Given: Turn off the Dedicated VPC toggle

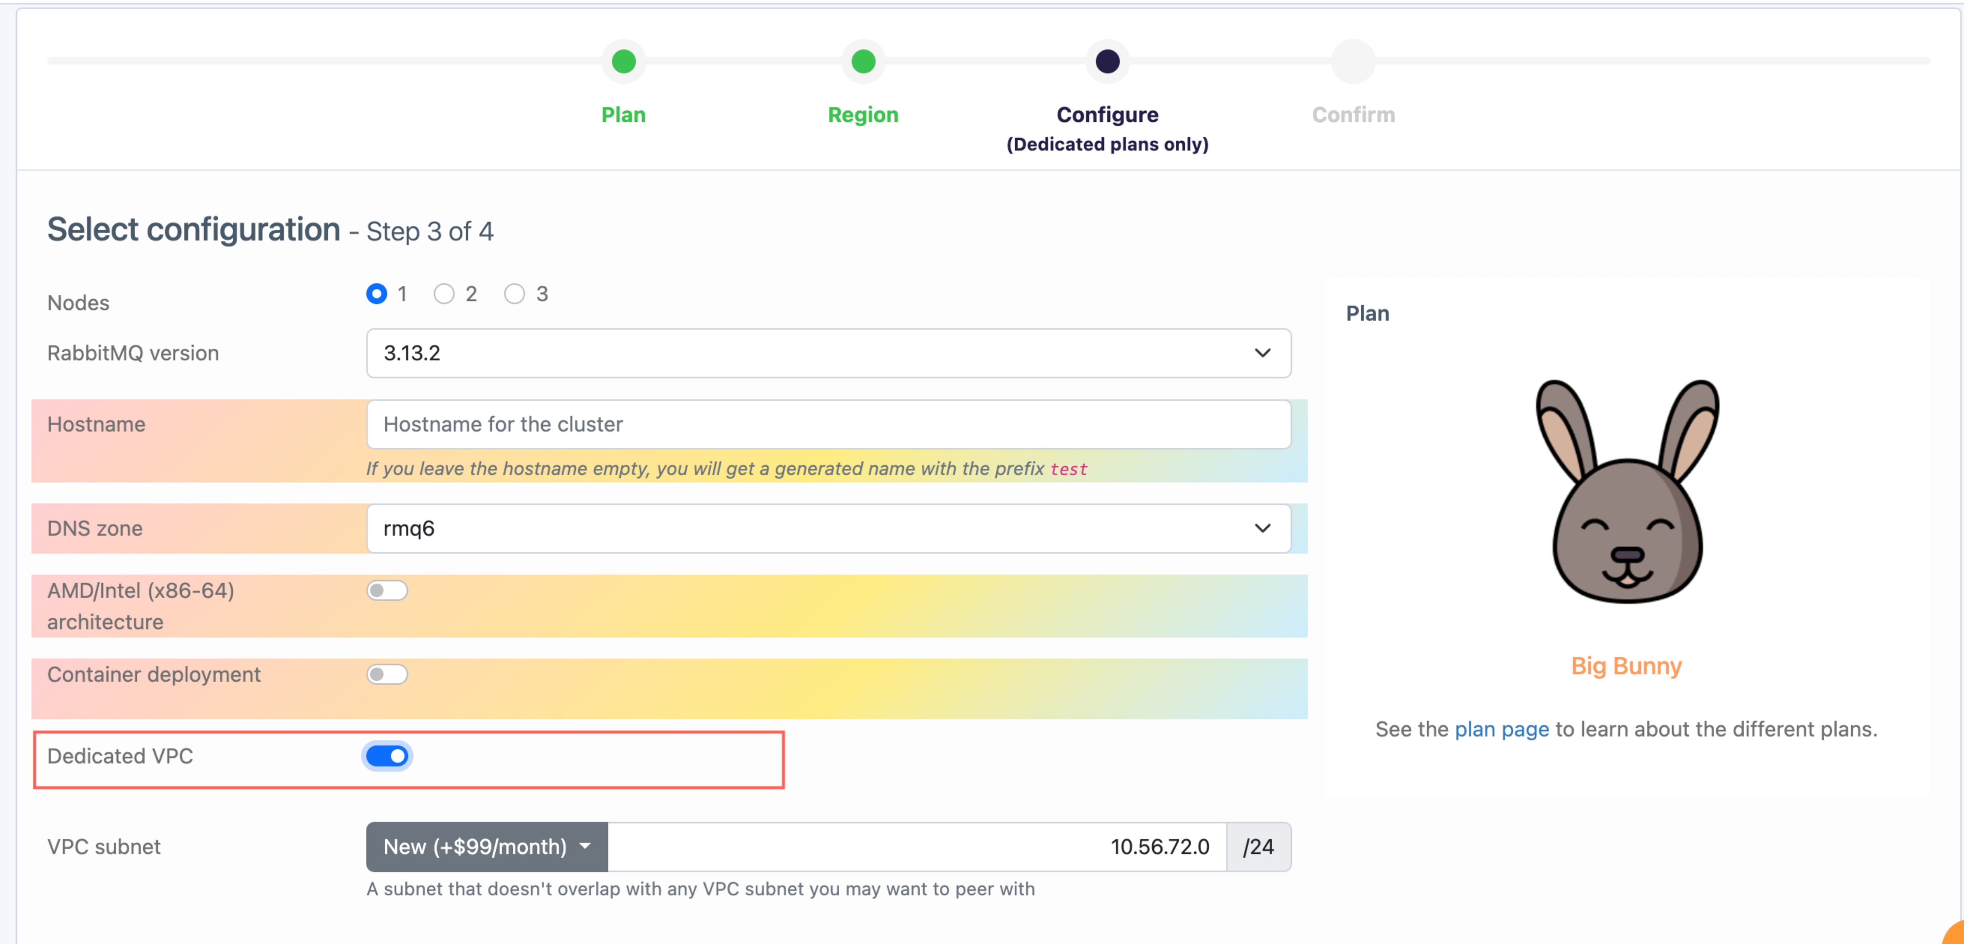Looking at the screenshot, I should tap(387, 756).
